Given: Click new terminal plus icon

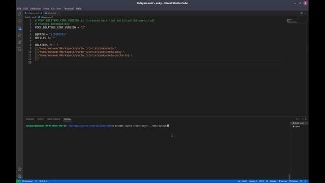Looking at the screenshot, I should 297,119.
